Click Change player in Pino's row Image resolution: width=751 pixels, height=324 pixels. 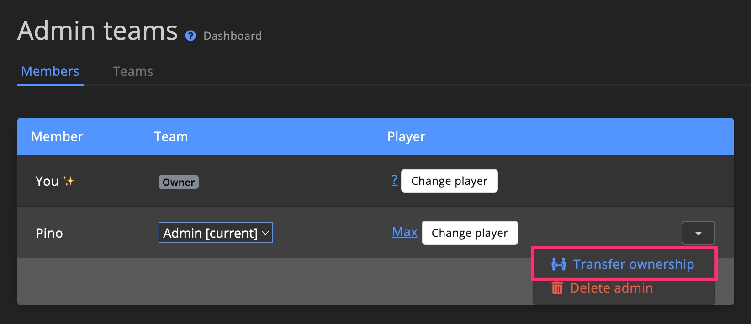pyautogui.click(x=470, y=233)
